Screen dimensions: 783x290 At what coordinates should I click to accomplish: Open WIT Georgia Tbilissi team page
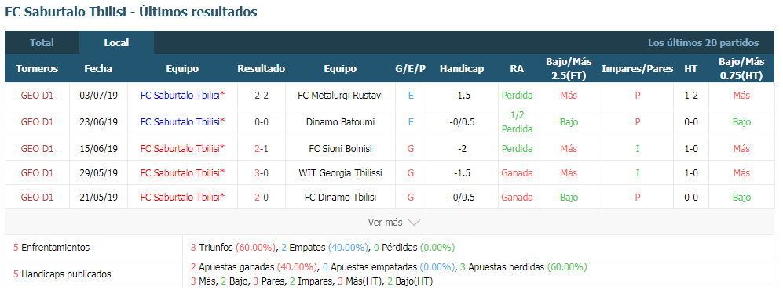(x=340, y=173)
